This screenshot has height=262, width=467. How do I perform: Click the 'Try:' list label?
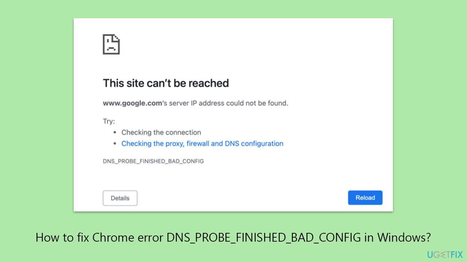pos(108,121)
